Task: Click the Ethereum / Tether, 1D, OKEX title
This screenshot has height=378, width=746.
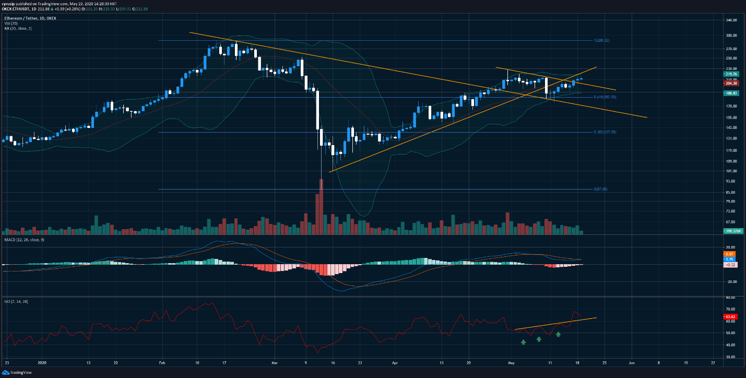Action: 30,18
